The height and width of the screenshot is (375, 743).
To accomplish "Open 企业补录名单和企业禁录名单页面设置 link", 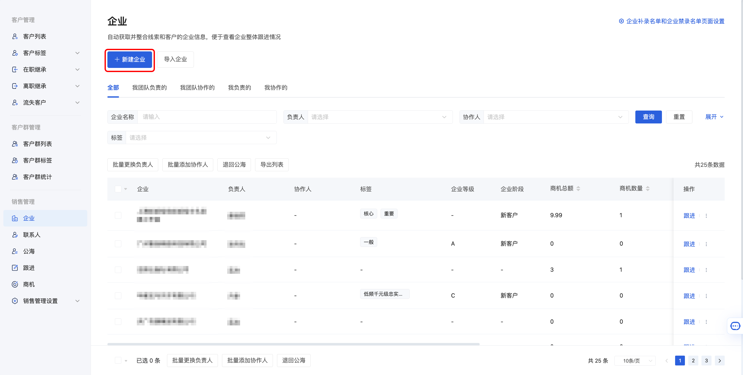I will (672, 21).
